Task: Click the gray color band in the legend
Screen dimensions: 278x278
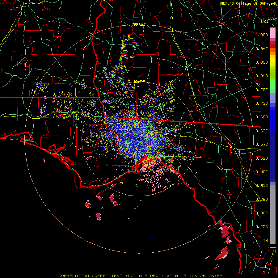Action: (273, 215)
